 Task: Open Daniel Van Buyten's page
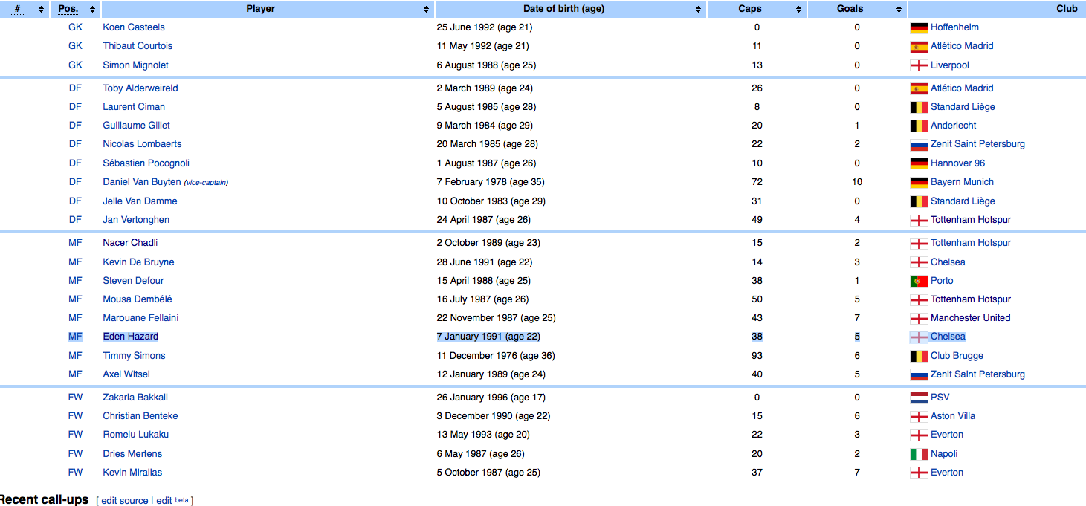pos(141,182)
